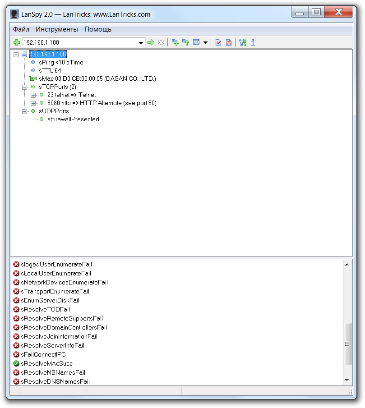Image resolution: width=365 pixels, height=408 pixels.
Task: Click the sResolveMAcSucc log entry
Action: tap(47, 363)
